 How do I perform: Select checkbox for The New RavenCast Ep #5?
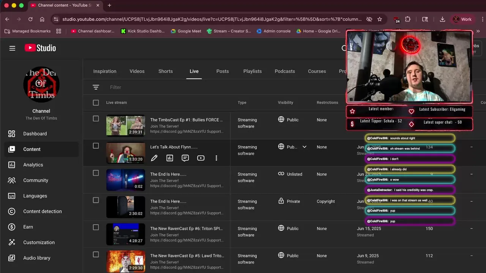click(96, 254)
